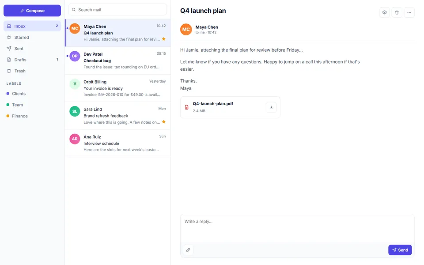Delete the open message with trash icon
Viewport: 424px width, 265px height.
(397, 12)
